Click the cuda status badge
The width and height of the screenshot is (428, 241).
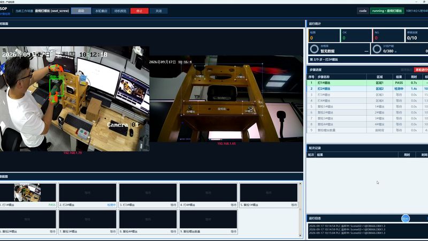363,11
